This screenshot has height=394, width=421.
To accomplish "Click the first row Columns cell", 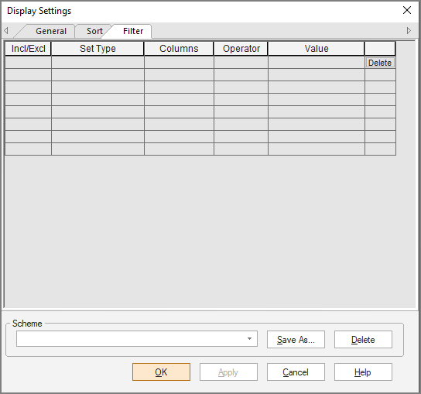I will [x=179, y=62].
